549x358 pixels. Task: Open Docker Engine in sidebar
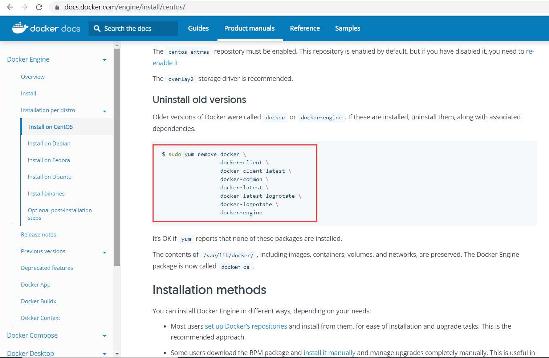28,59
